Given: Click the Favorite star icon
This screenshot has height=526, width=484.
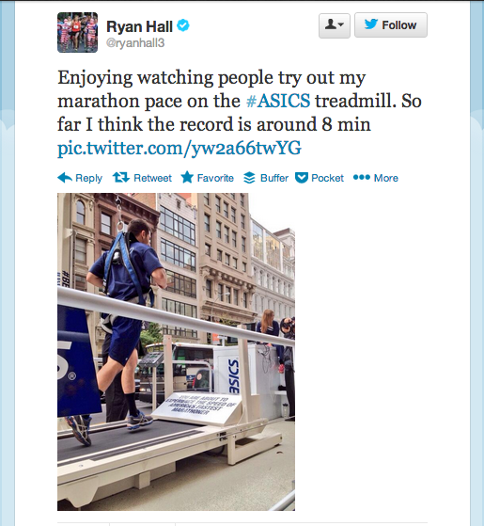Looking at the screenshot, I should click(187, 177).
